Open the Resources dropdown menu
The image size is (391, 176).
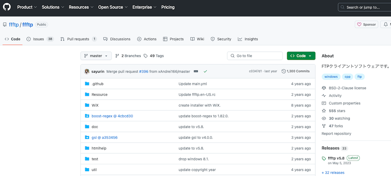pyautogui.click(x=81, y=7)
